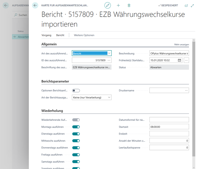The width and height of the screenshot is (206, 169).
Task: Click the Status field showing Abwarten
Action: pos(169,67)
